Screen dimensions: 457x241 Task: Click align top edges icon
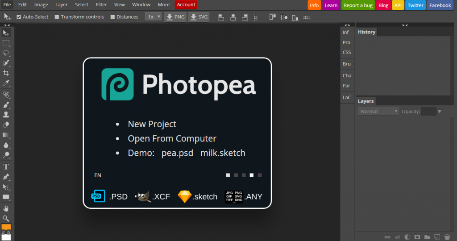point(273,17)
